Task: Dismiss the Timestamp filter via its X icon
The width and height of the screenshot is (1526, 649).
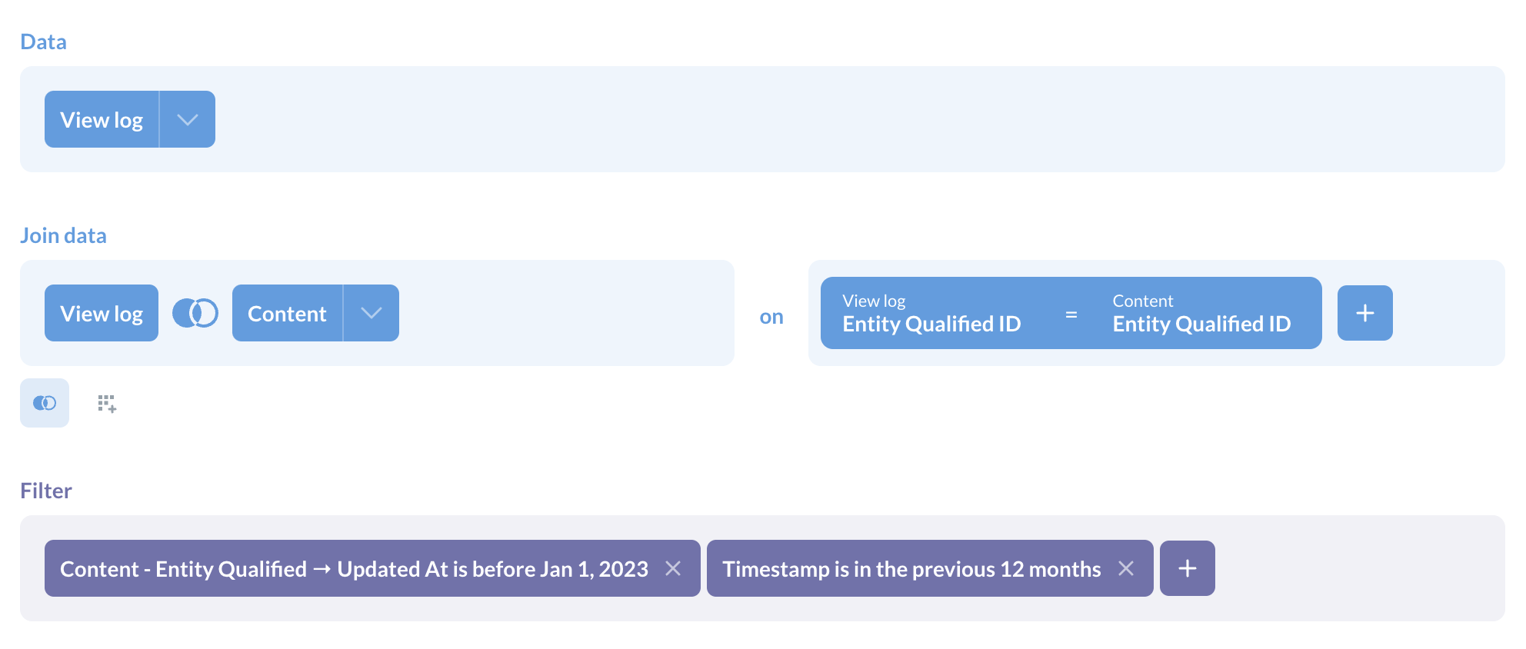Action: tap(1126, 568)
